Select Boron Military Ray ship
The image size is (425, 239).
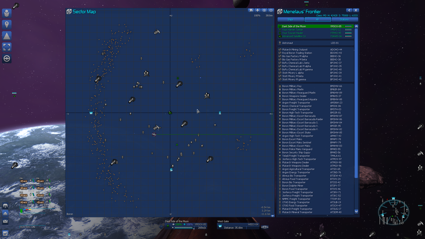[316, 86]
